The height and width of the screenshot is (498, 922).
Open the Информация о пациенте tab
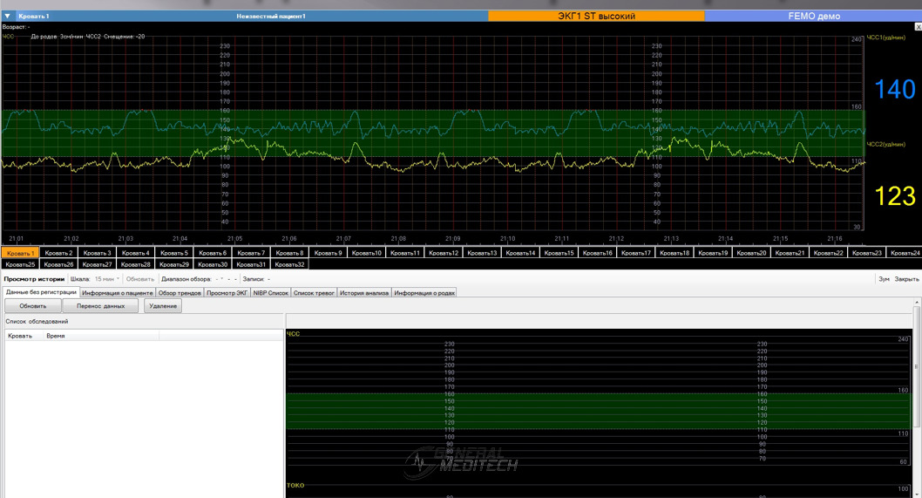(x=117, y=293)
